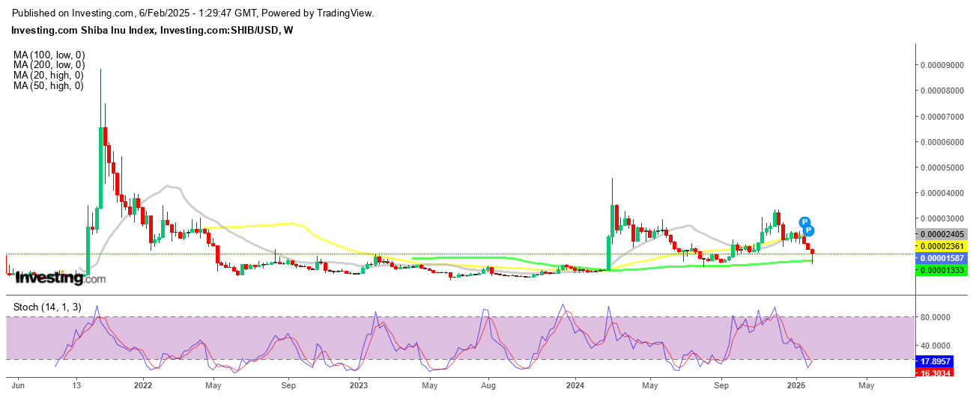Click the lower blue P marker
The width and height of the screenshot is (973, 395).
809,231
